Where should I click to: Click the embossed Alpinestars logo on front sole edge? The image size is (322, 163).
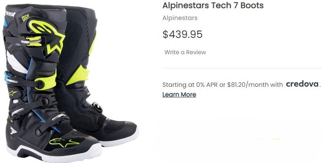click(x=65, y=151)
